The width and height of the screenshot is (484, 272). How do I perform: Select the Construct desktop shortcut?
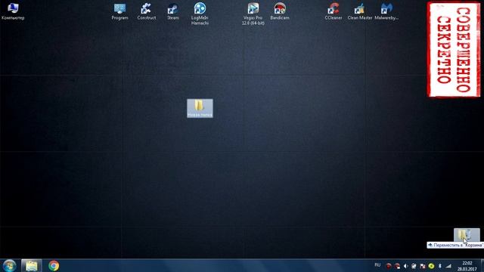[x=146, y=11]
